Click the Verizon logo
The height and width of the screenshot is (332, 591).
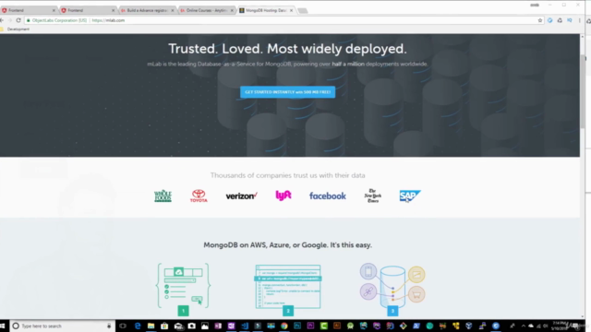point(241,196)
